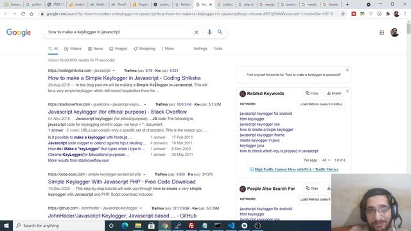The height and width of the screenshot is (231, 411).
Task: Select keyword 'keylogger java'
Action: pos(252,146)
